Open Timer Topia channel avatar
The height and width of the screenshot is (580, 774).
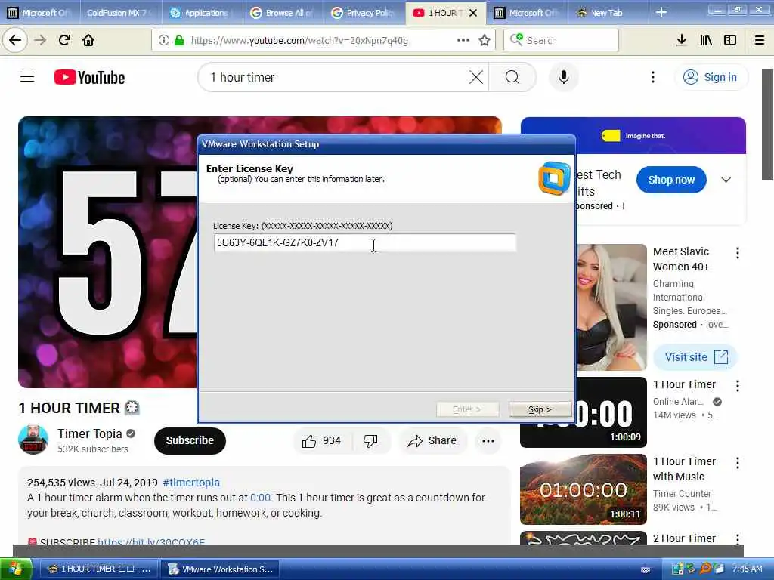[33, 440]
